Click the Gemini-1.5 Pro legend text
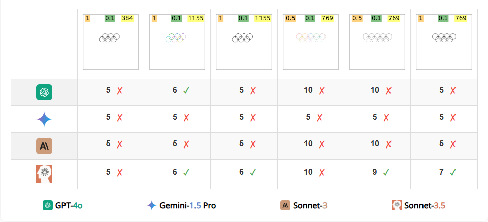Viewport: 488px width, 222px height. pos(188,206)
